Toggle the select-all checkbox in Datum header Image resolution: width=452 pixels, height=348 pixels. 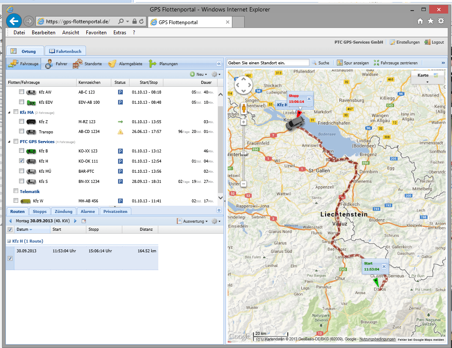[10, 229]
